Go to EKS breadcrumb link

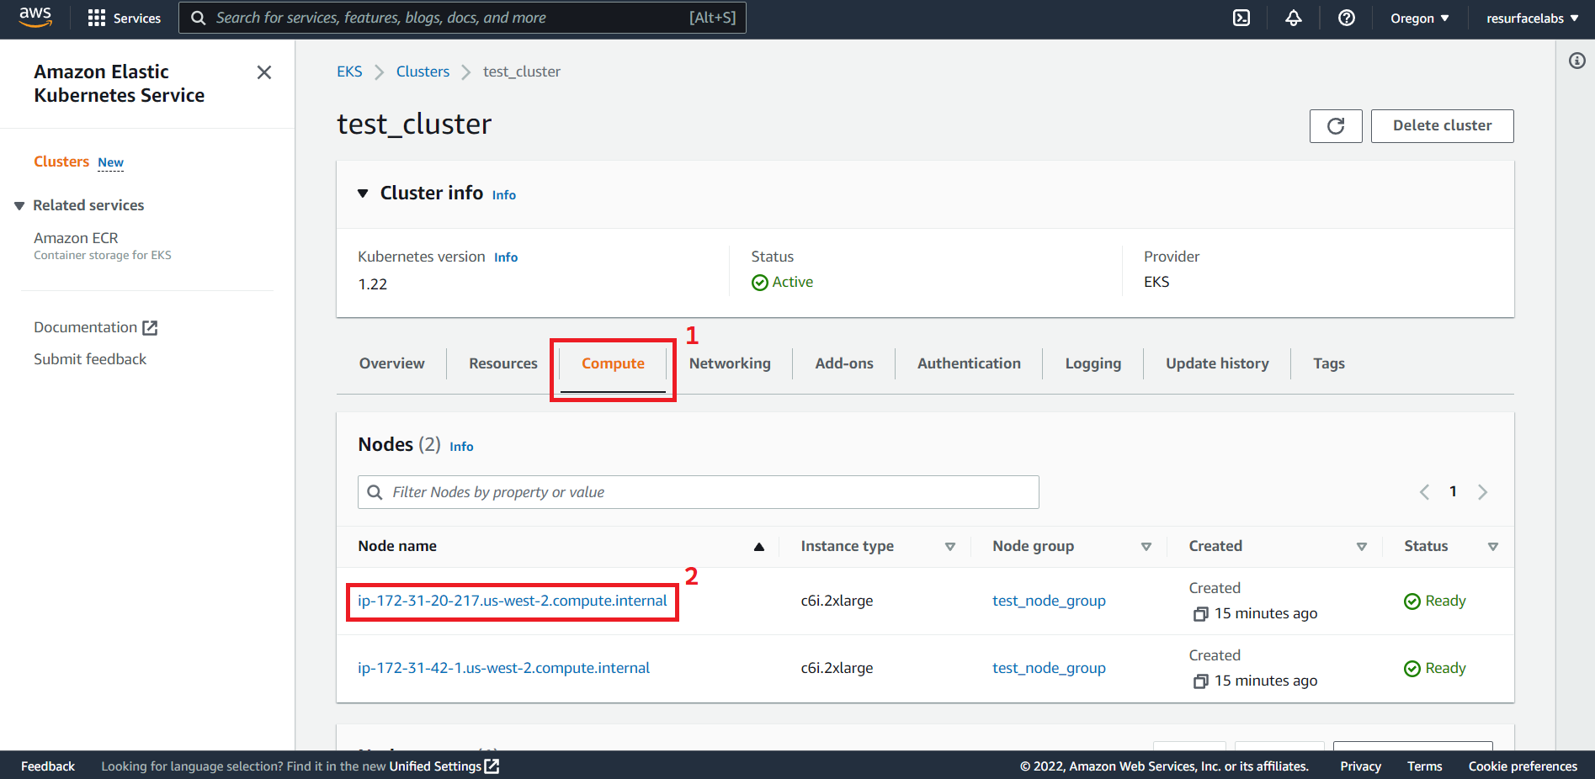click(x=349, y=72)
